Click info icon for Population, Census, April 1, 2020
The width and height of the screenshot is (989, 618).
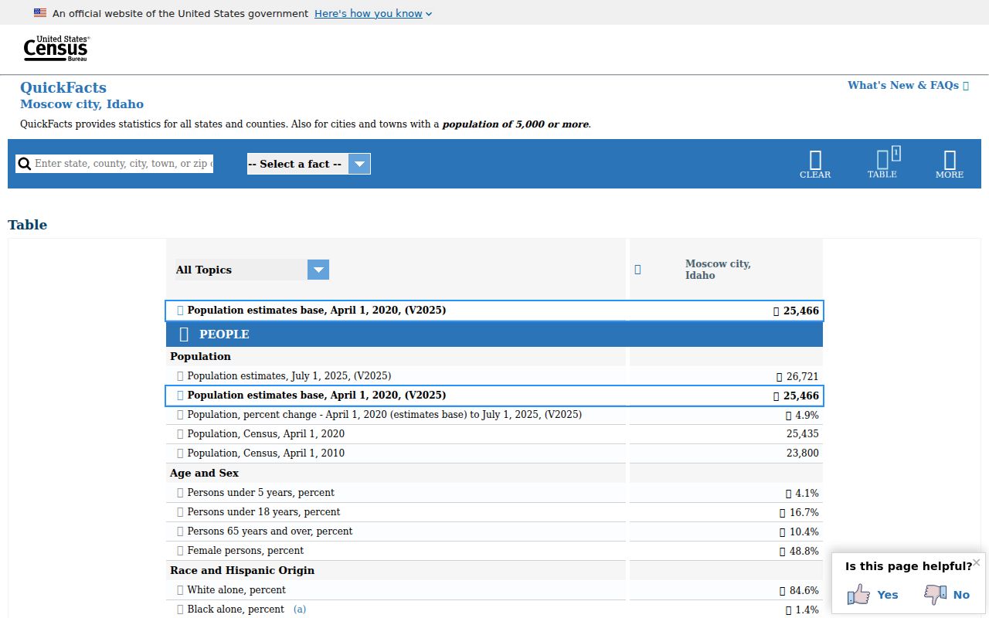pos(181,434)
